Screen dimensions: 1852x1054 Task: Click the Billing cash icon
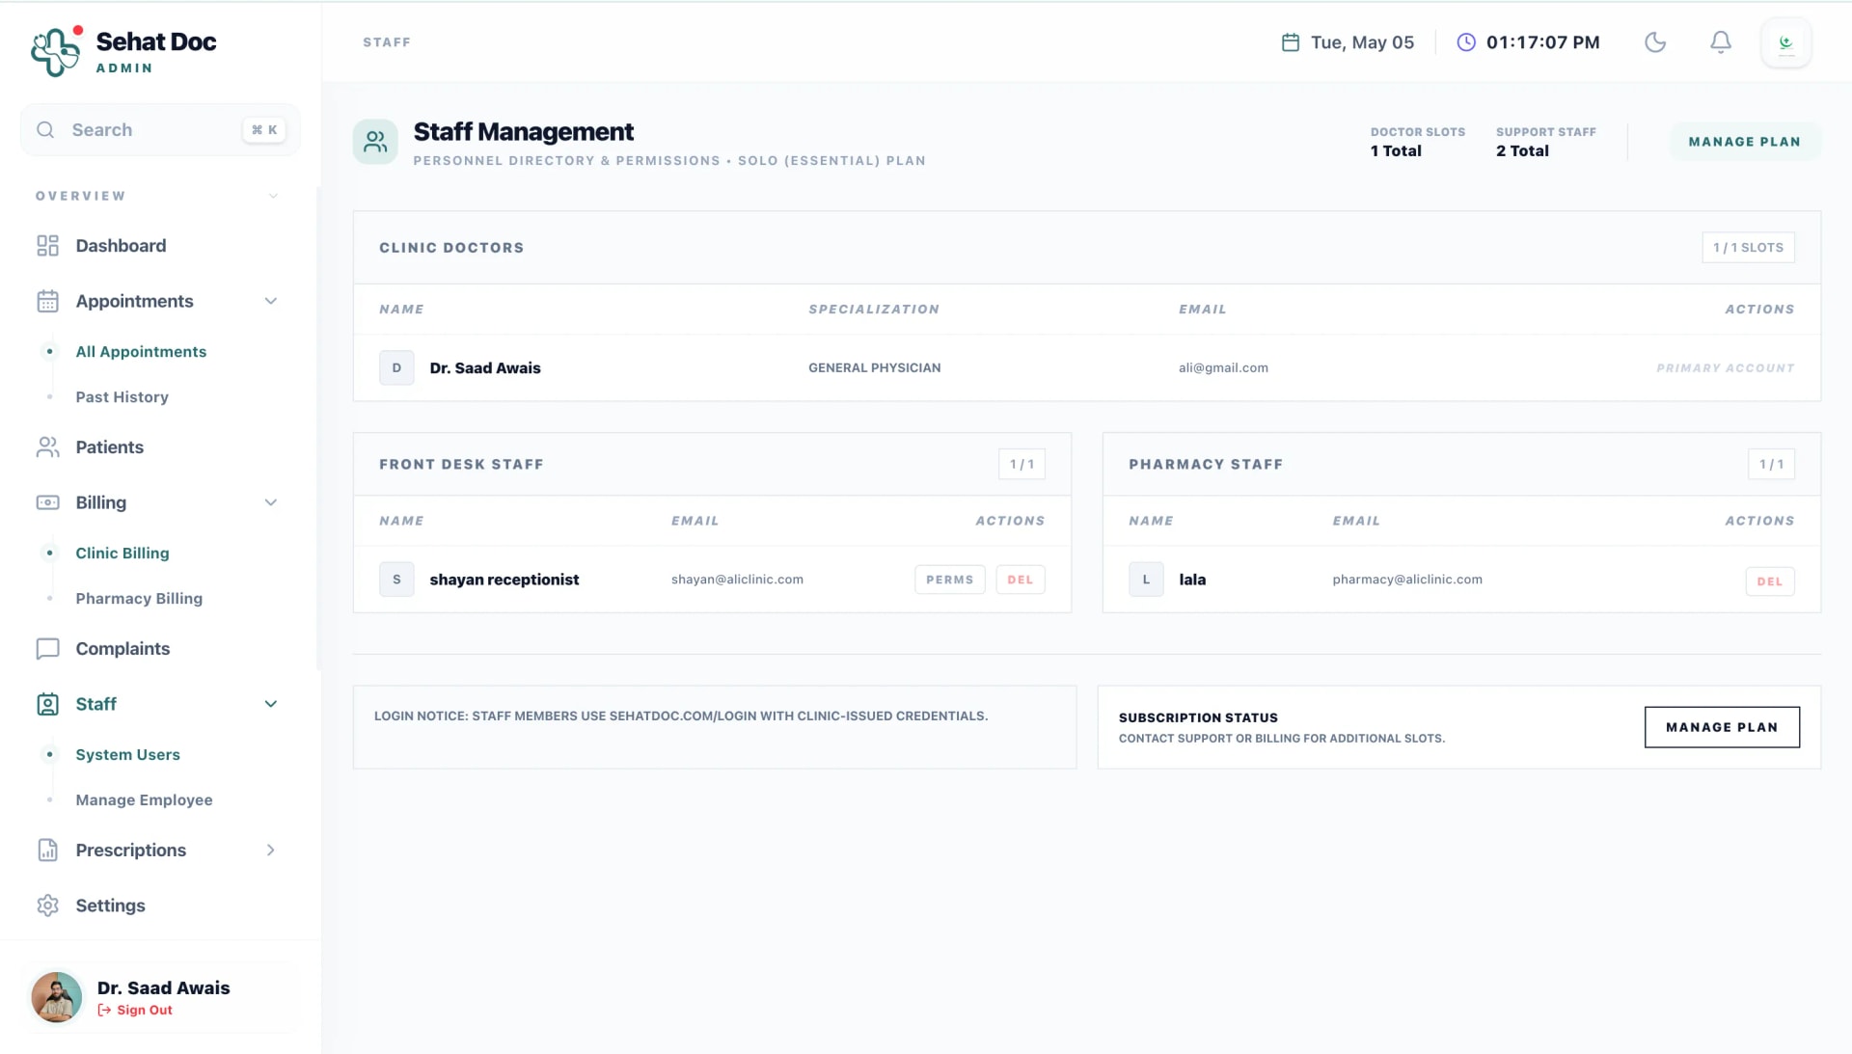47,502
